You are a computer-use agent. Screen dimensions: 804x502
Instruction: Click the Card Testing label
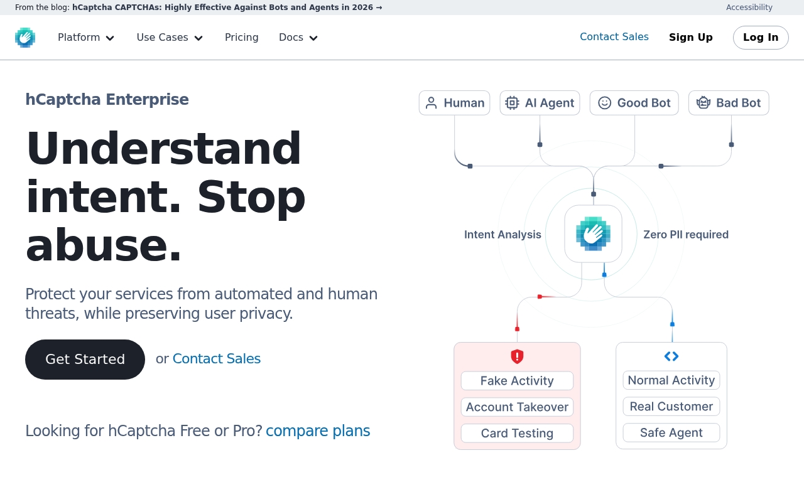(x=517, y=434)
